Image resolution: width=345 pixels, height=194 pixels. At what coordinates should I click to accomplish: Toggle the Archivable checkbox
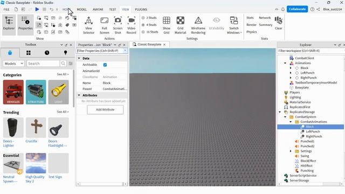[105, 65]
